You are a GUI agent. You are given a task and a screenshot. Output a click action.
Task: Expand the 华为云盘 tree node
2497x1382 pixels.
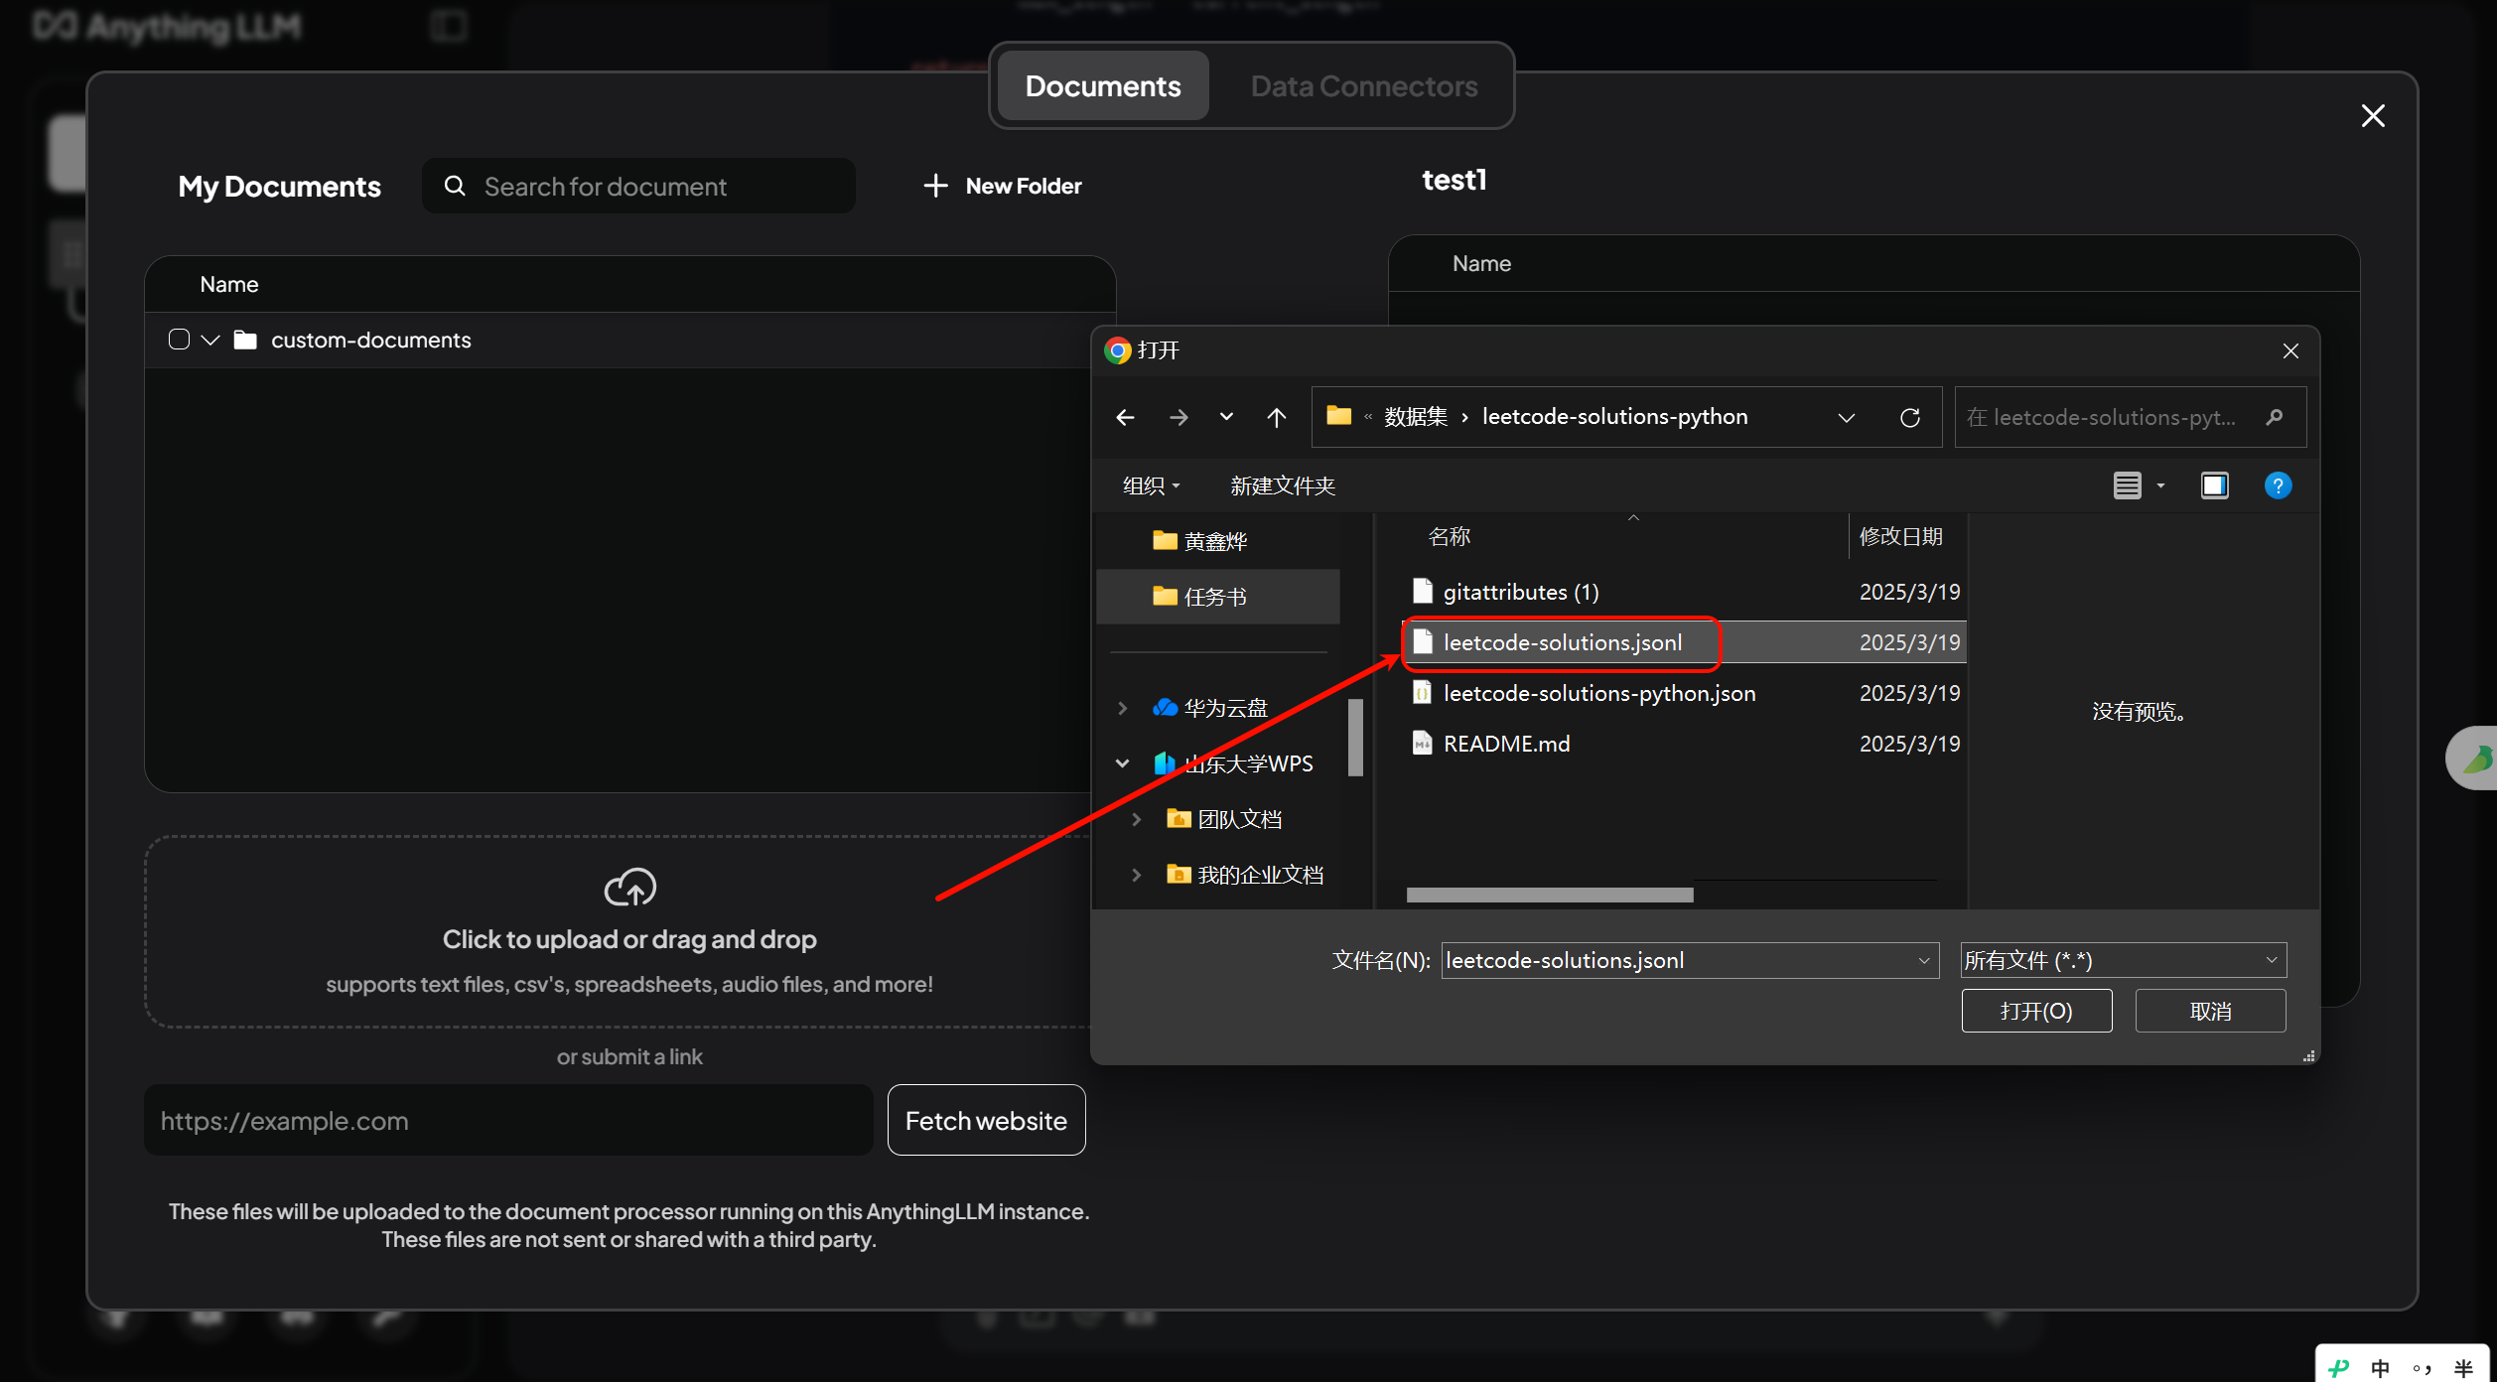pyautogui.click(x=1122, y=708)
